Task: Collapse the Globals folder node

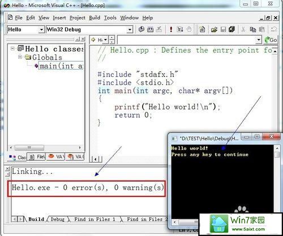Action: point(20,57)
